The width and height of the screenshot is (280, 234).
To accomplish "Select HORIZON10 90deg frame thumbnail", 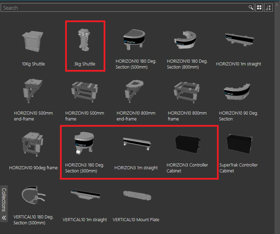I will [33, 144].
